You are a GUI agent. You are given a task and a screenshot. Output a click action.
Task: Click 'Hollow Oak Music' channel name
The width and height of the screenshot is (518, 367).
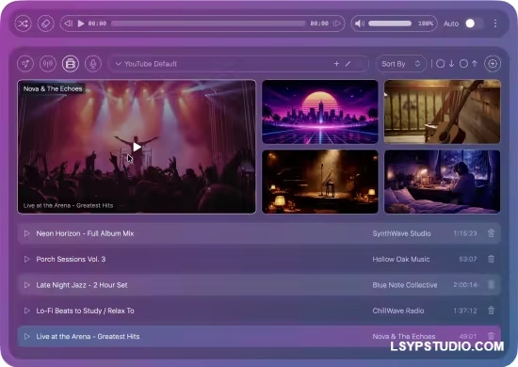401,259
